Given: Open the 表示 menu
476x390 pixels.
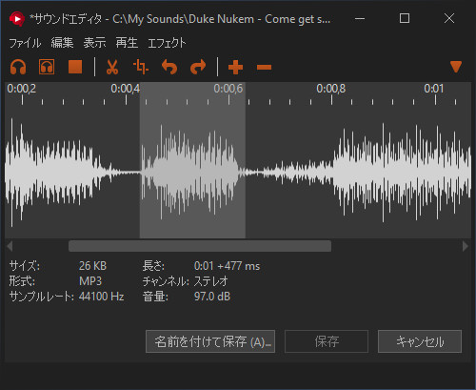Looking at the screenshot, I should tap(94, 43).
